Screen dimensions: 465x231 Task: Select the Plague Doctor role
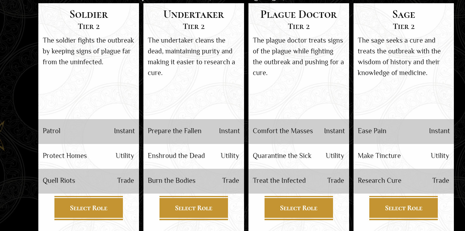(x=299, y=208)
